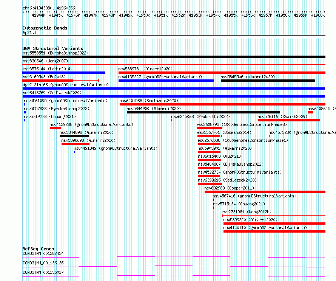This screenshot has height=281, width=336.
Task: Open CCND3|NM_001136126 transcript
Action: tap(43, 263)
